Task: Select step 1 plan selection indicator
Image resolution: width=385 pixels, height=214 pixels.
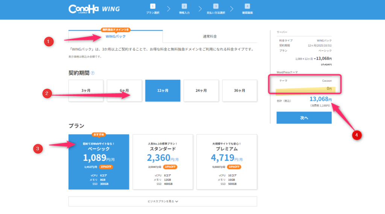Action: [153, 9]
